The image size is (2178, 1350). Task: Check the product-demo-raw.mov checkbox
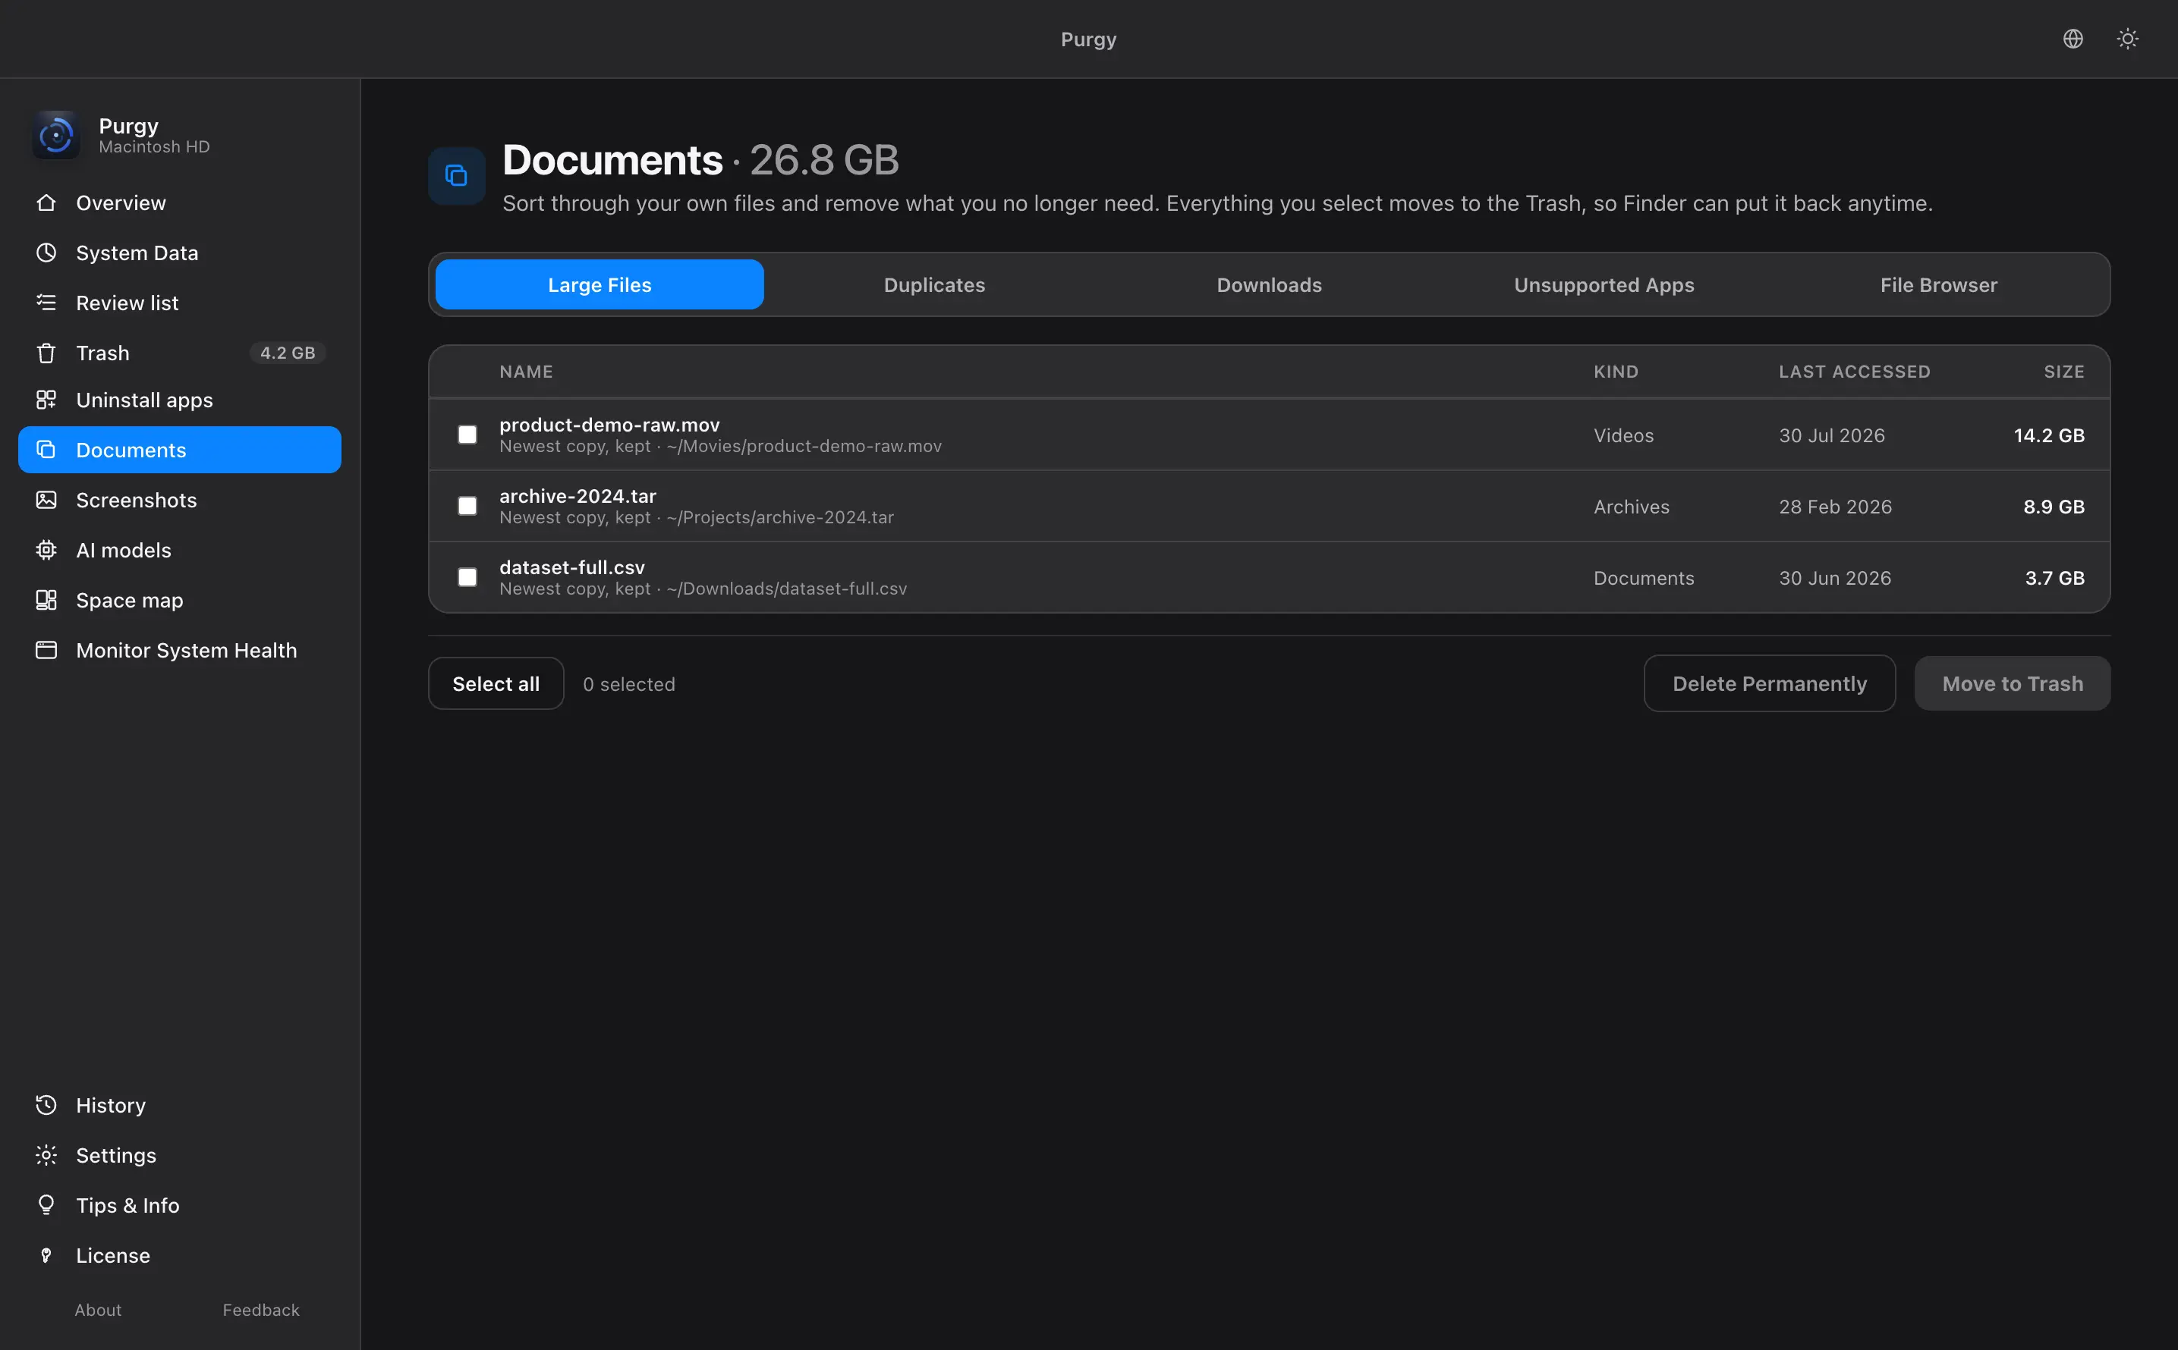(467, 435)
